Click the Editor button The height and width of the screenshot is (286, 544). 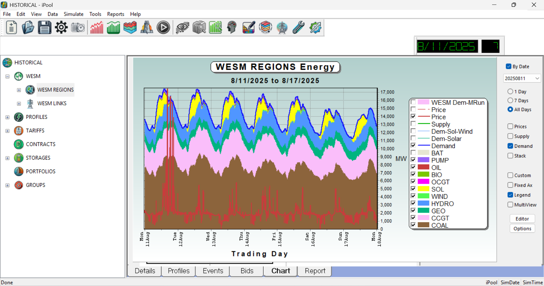coord(522,219)
